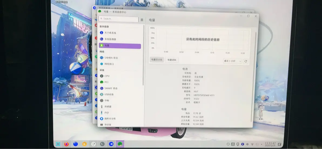The image size is (322, 149).
Task: Click the 电压 value 17.78 伏
Action: click(x=197, y=113)
